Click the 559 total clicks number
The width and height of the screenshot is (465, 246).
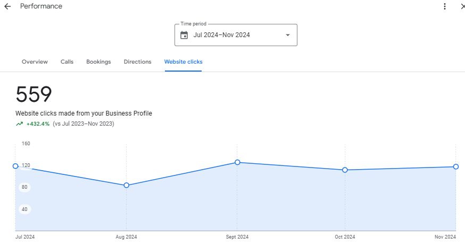[x=34, y=94]
